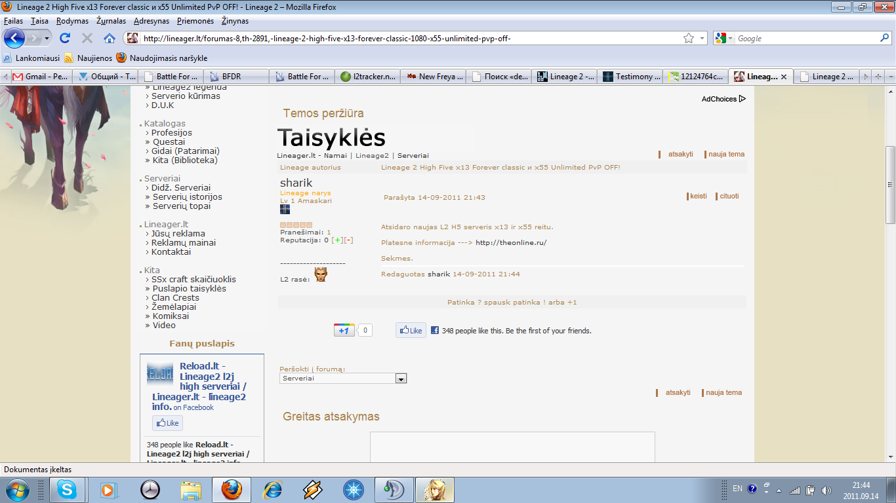Give positive reputation with [+]

(x=337, y=240)
